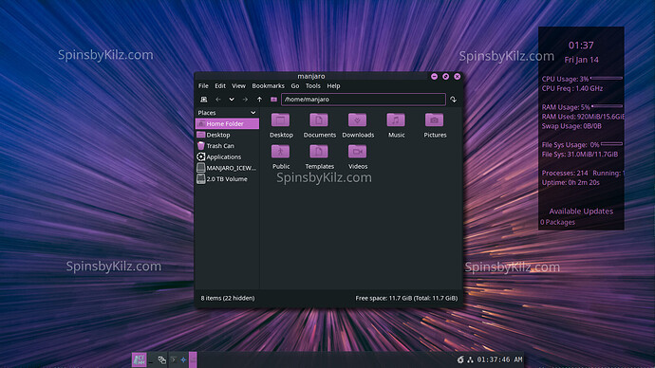Viewport: 655px width, 368px height.
Task: Launch the terminal from taskbar
Action: pyautogui.click(x=174, y=359)
